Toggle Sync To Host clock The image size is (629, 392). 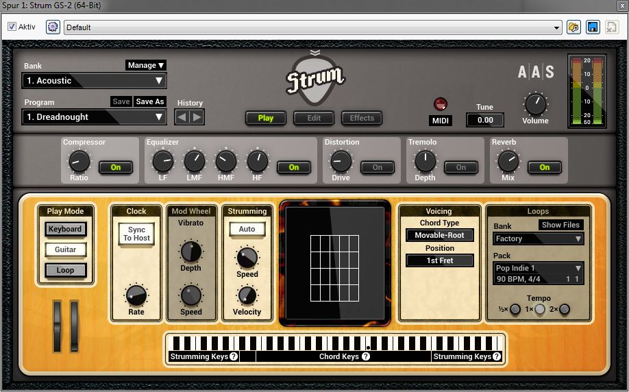point(136,234)
